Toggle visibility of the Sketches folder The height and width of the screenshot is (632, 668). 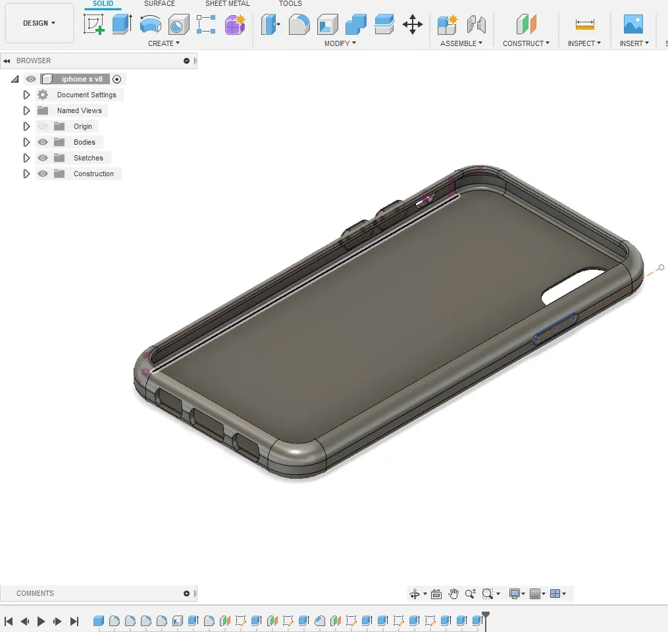43,158
